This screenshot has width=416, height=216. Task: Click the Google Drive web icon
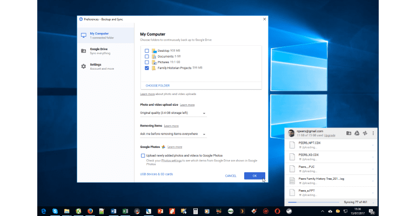[x=357, y=133]
